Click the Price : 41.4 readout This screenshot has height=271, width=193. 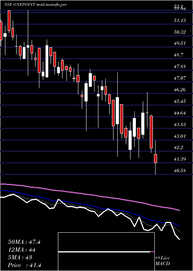pyautogui.click(x=24, y=265)
